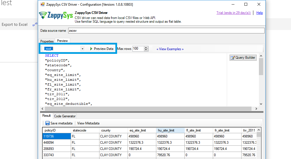Decrease Max rows with the down spinner
291x159 pixels.
point(146,50)
